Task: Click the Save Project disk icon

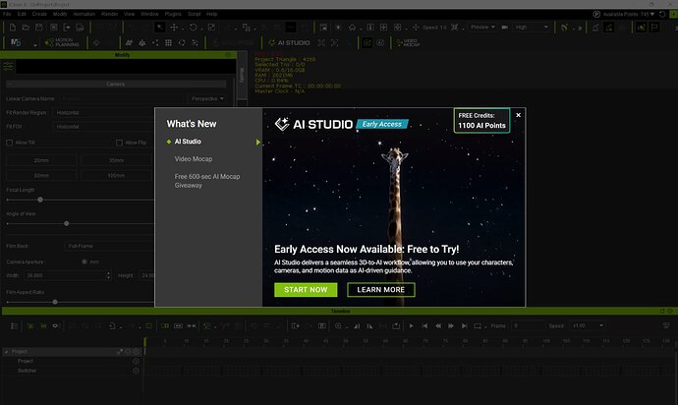Action: tap(39, 28)
